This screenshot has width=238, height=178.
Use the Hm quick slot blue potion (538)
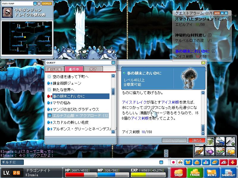coord(220,141)
